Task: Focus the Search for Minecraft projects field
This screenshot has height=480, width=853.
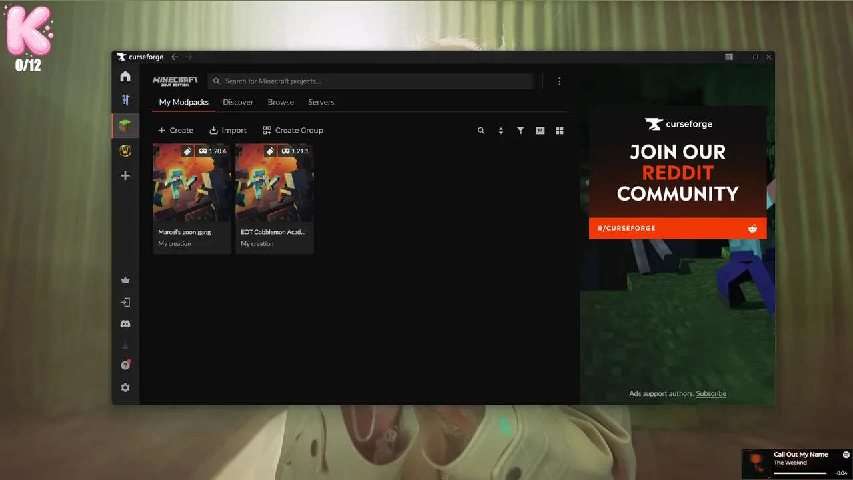Action: pos(371,81)
